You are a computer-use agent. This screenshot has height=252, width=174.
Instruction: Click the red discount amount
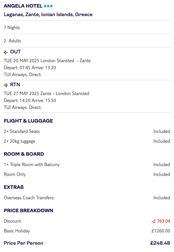[x=160, y=221]
